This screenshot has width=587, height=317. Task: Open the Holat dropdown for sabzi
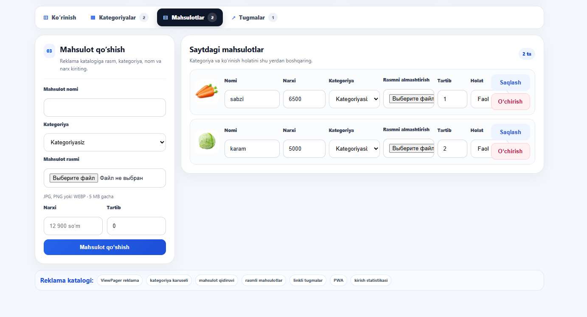481,99
